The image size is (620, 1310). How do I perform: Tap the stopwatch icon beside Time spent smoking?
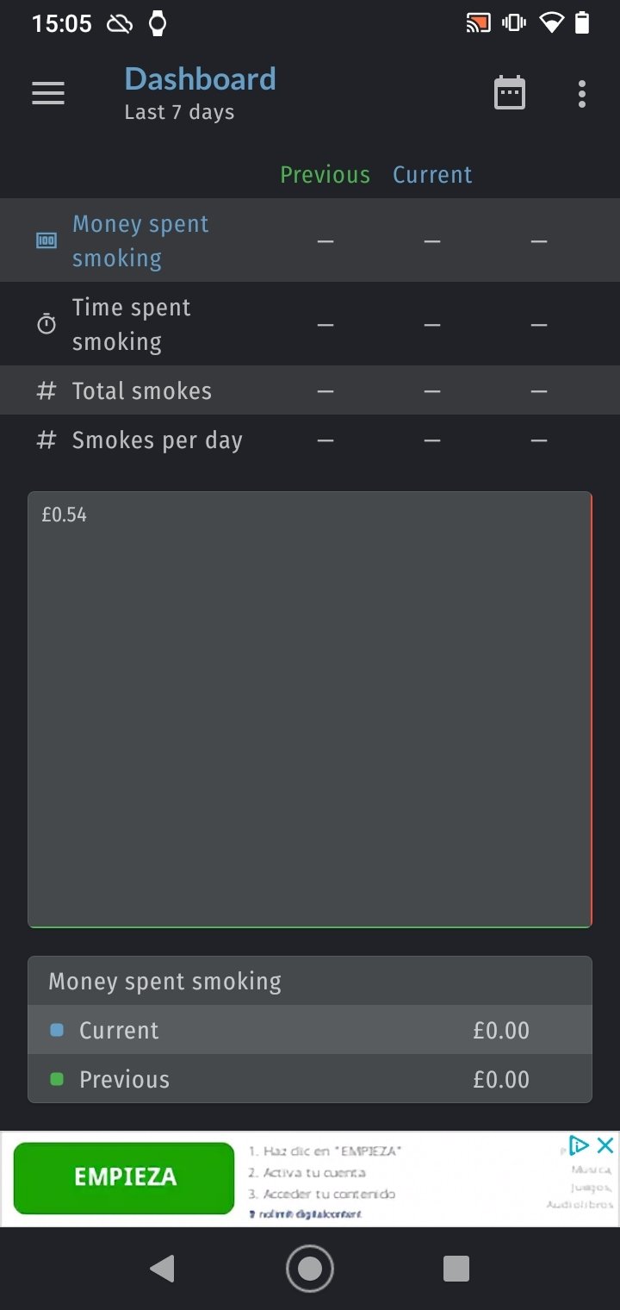tap(46, 324)
